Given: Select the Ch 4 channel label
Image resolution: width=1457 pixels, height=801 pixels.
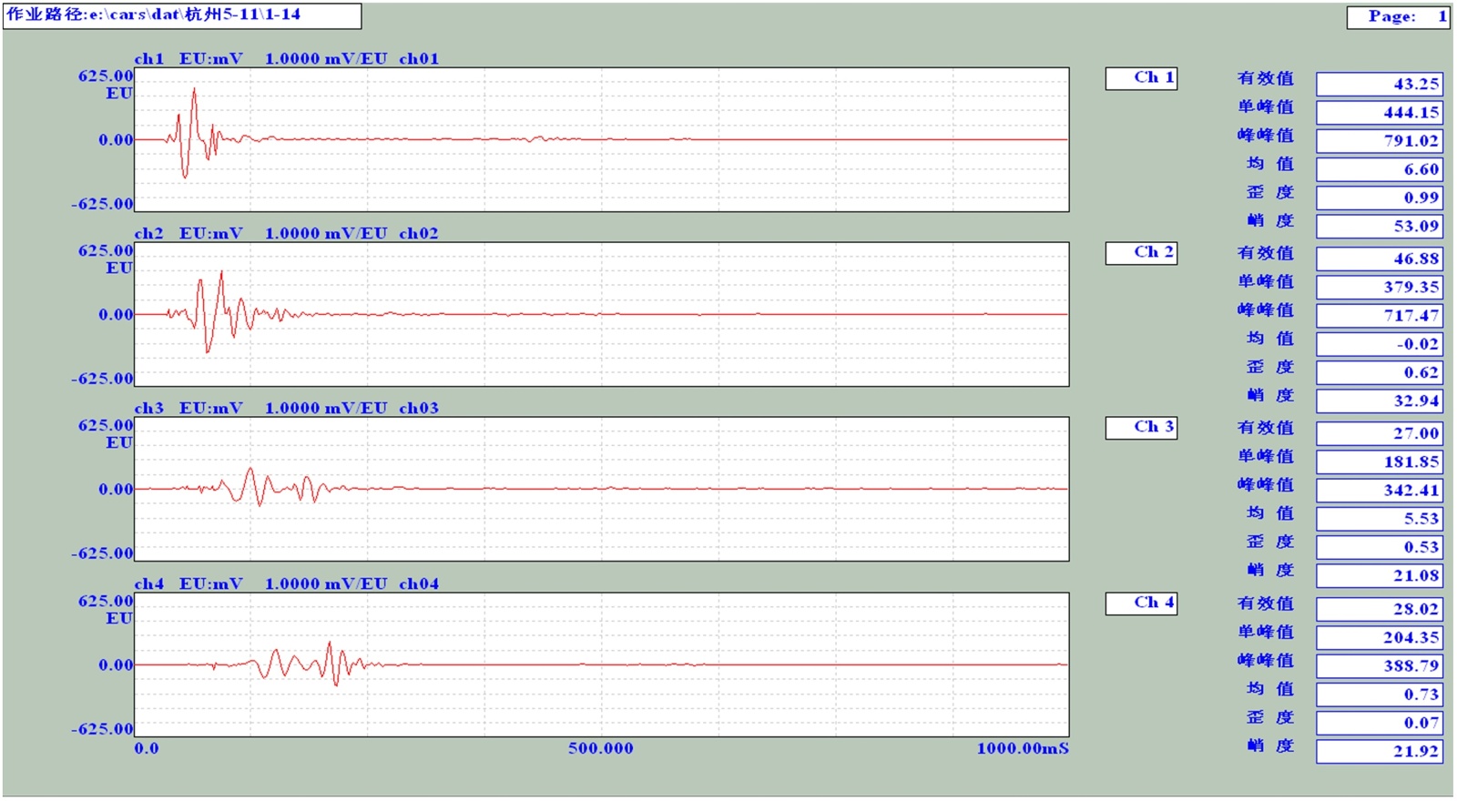Looking at the screenshot, I should (1141, 603).
